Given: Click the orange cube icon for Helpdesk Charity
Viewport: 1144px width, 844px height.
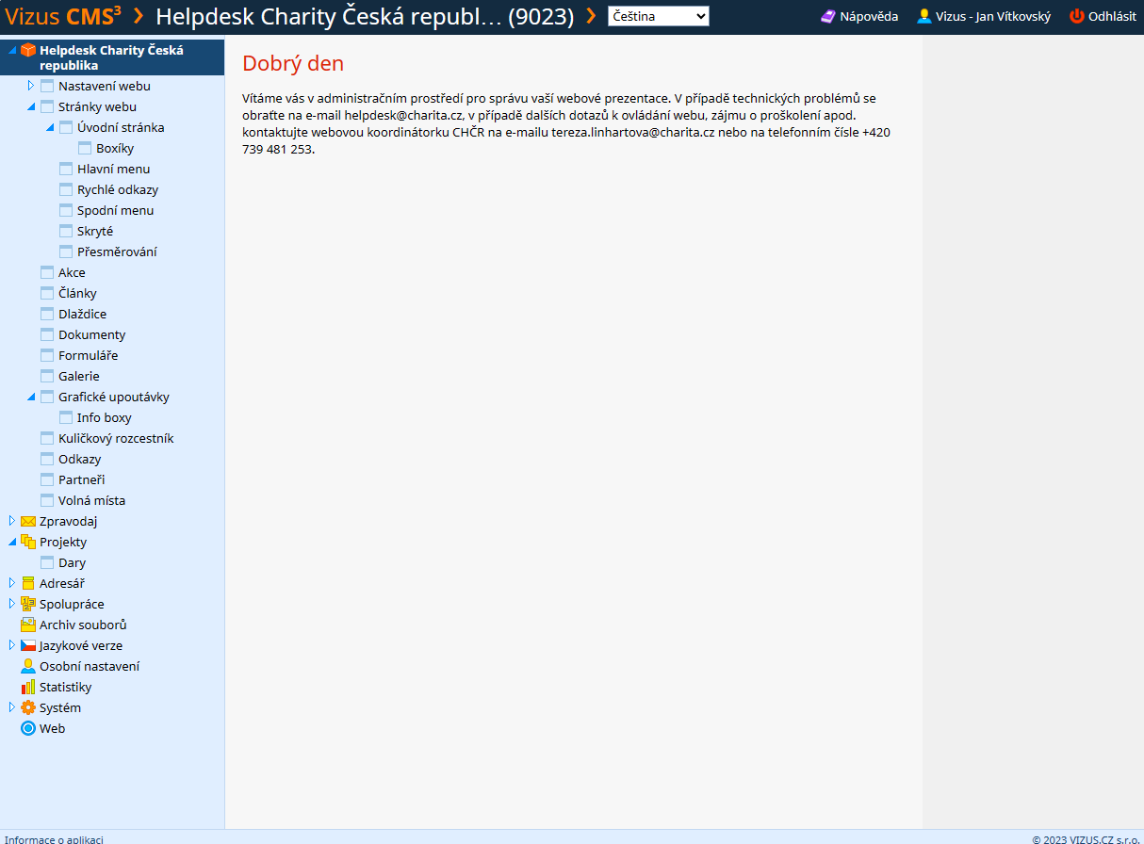Looking at the screenshot, I should pos(28,51).
